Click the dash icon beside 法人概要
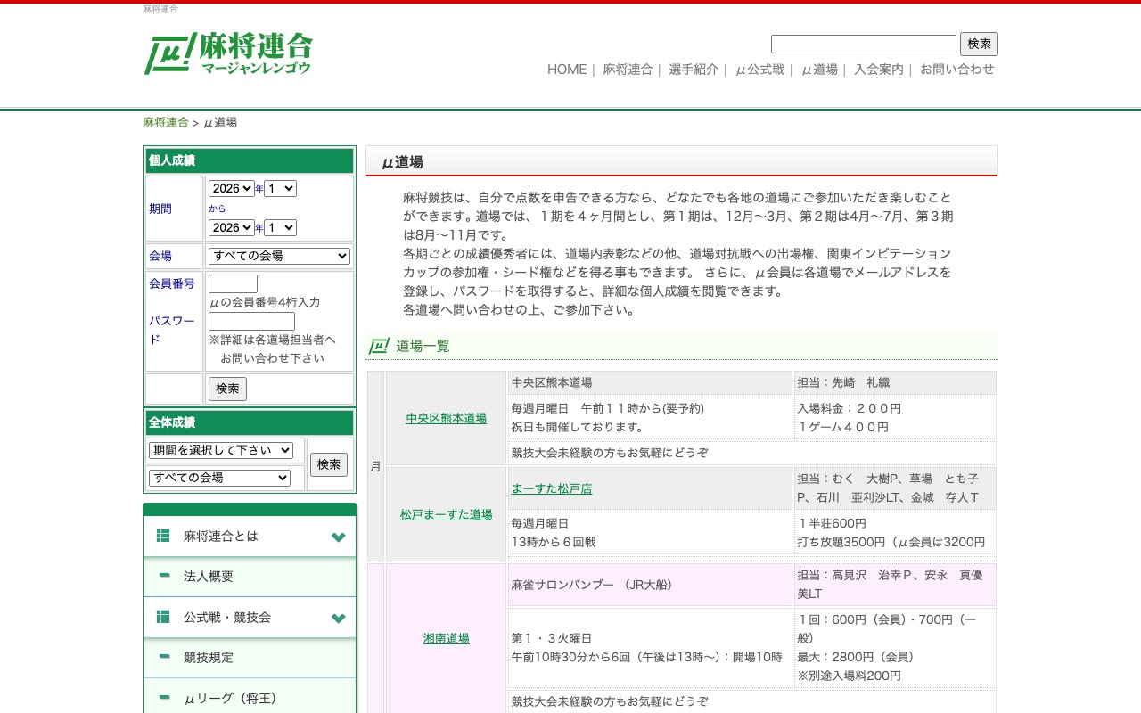 coord(163,576)
